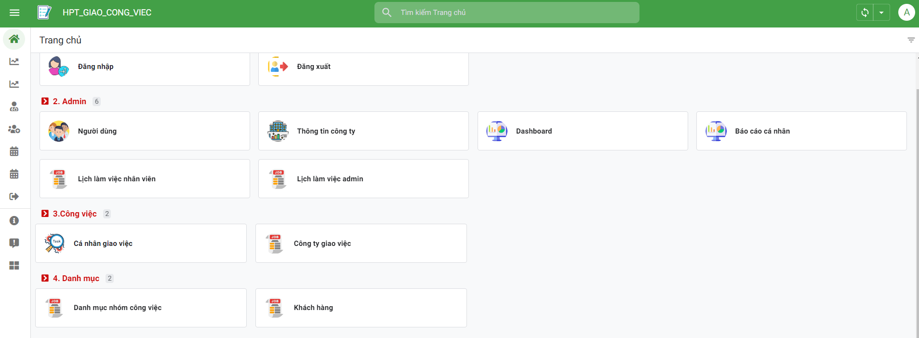Click the home icon in sidebar
The width and height of the screenshot is (919, 338).
tap(14, 39)
